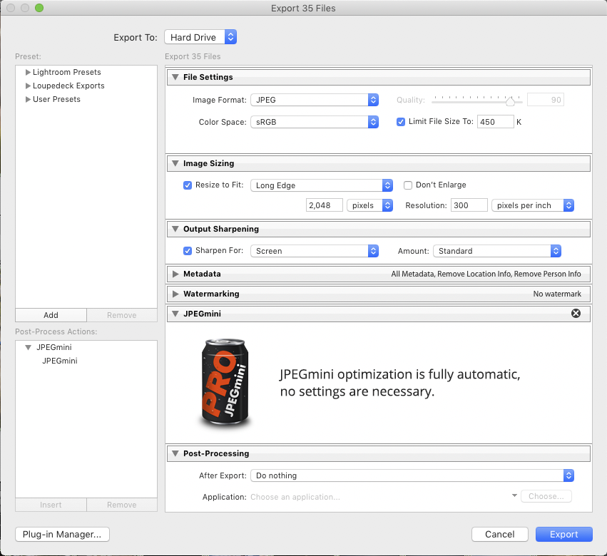
Task: Collapse the Output Sharpening section
Action: pos(175,229)
